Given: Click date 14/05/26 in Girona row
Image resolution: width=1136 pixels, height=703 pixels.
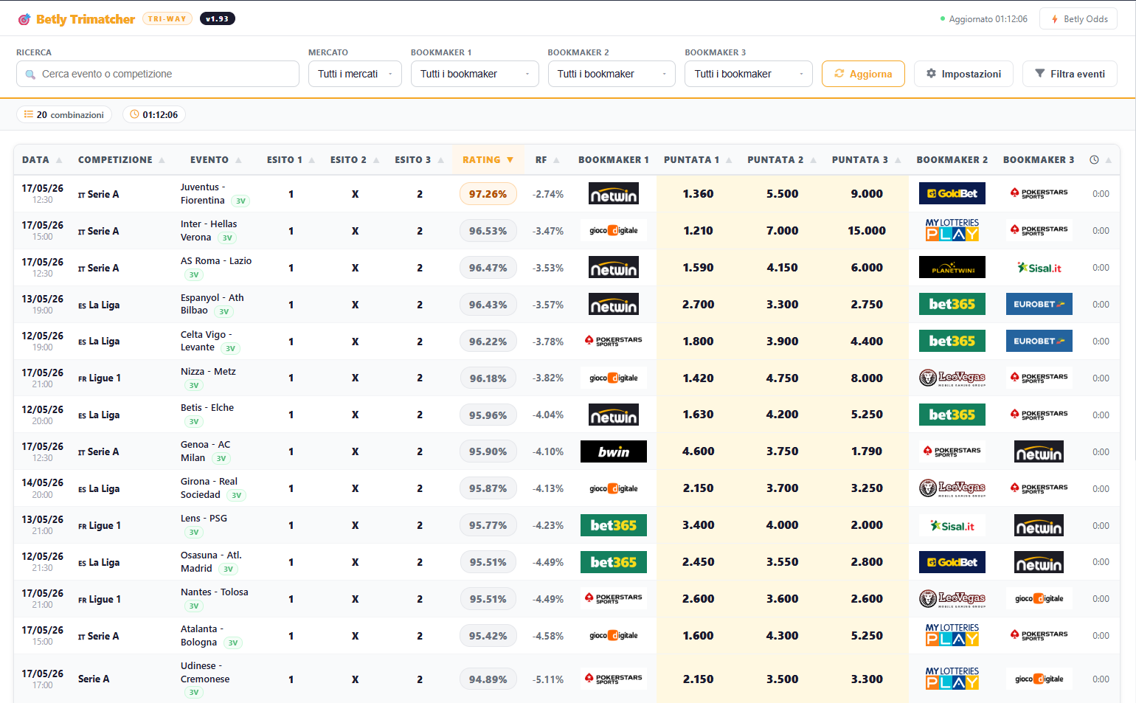Looking at the screenshot, I should (42, 482).
